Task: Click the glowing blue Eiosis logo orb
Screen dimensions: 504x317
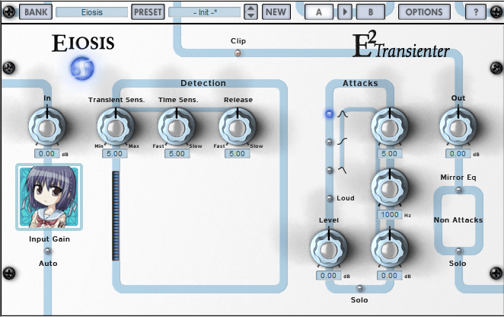Action: (82, 69)
